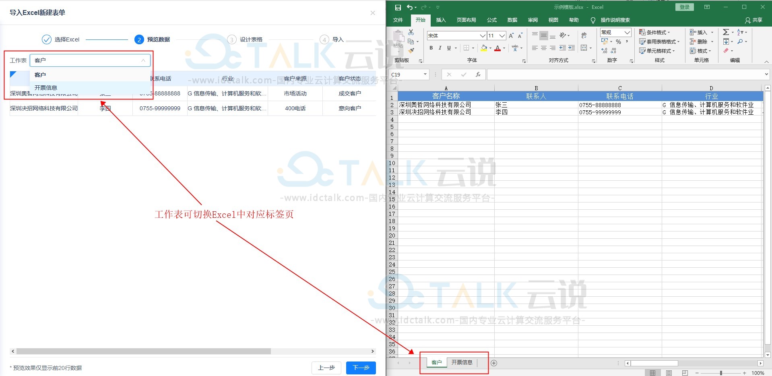The width and height of the screenshot is (772, 376).
Task: Switch to the 页面布局 ribbon tab
Action: pos(467,20)
